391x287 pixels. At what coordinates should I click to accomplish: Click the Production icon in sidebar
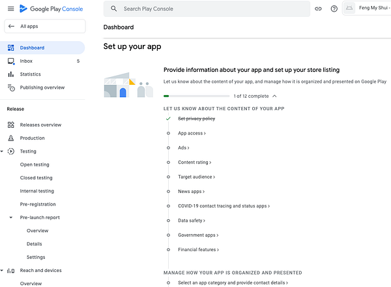pyautogui.click(x=10, y=138)
